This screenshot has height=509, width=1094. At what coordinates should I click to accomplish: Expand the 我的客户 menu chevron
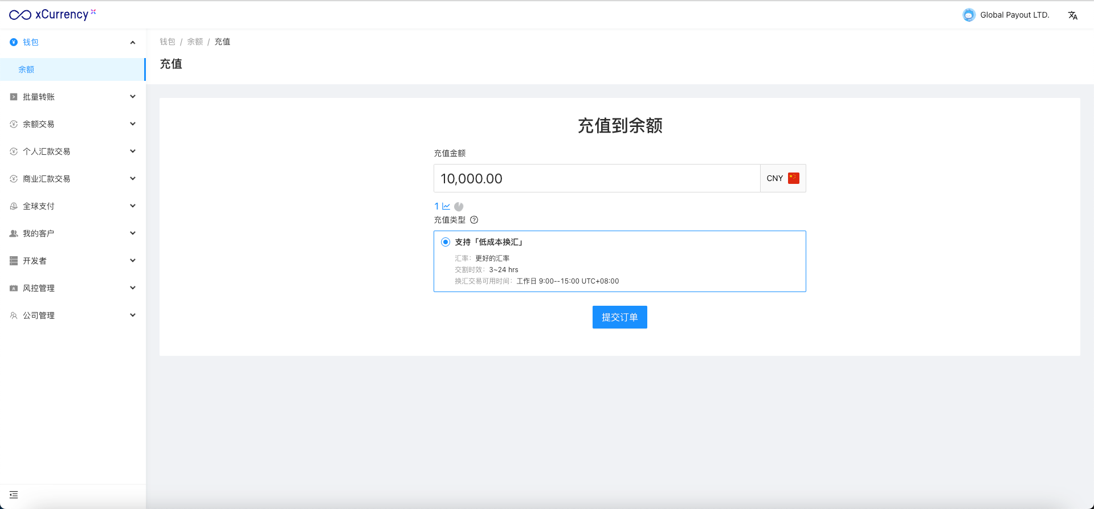133,233
